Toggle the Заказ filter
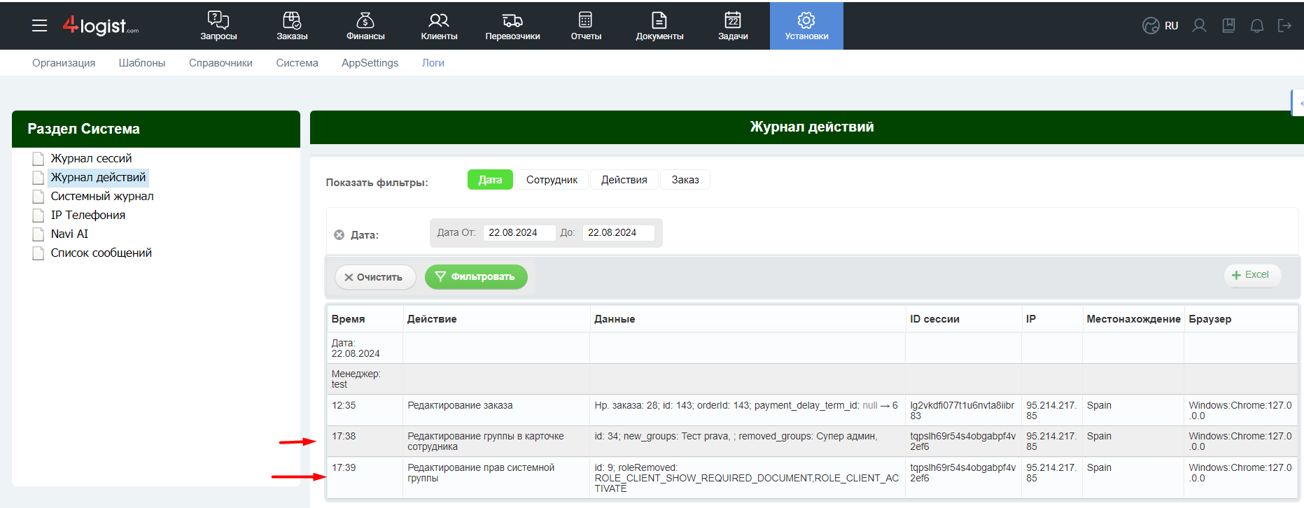 (685, 180)
